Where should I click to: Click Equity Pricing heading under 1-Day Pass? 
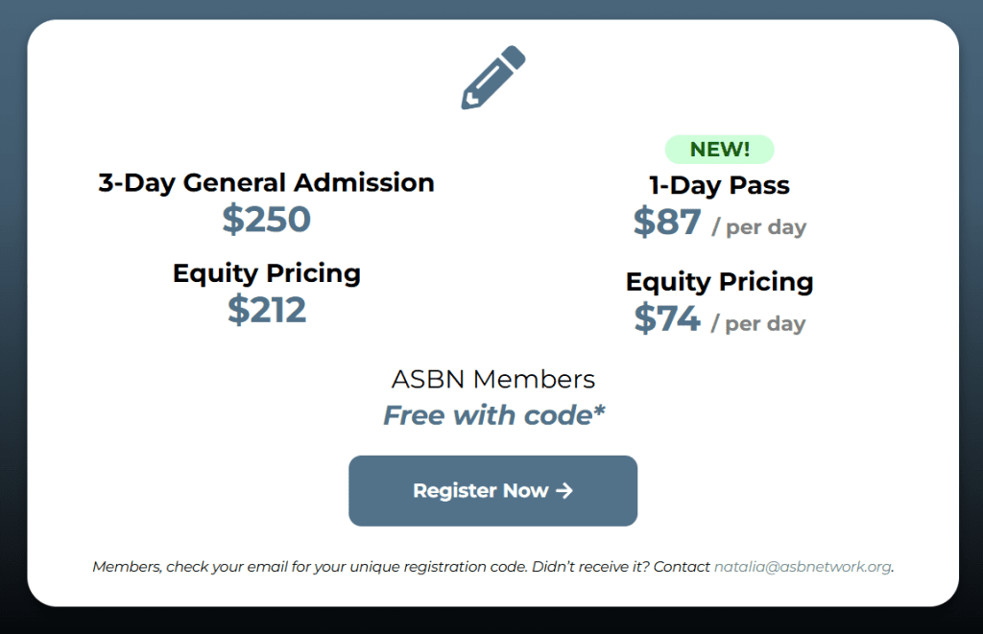coord(719,282)
